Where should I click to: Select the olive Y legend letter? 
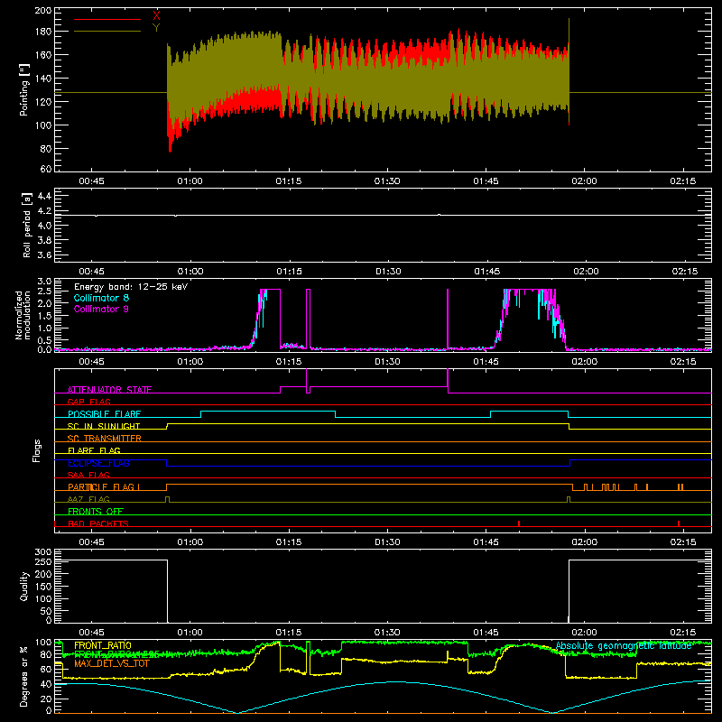[x=156, y=28]
